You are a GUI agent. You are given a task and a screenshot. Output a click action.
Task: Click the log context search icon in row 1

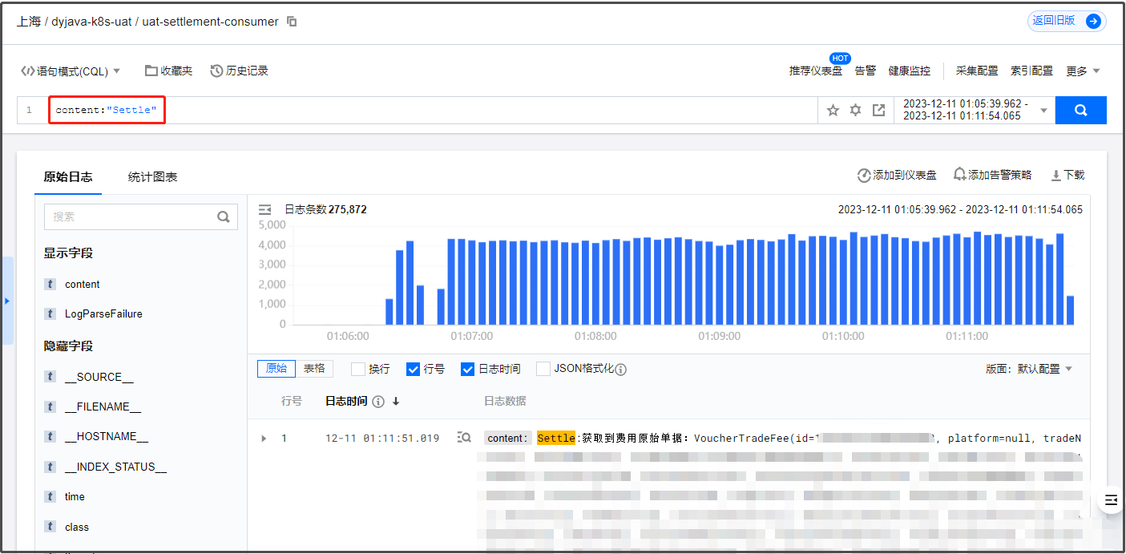[464, 438]
